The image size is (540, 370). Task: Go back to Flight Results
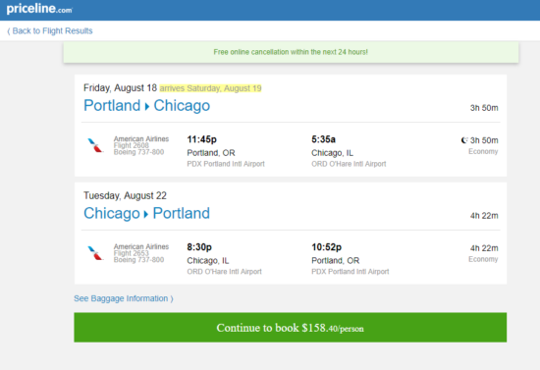[x=50, y=31]
